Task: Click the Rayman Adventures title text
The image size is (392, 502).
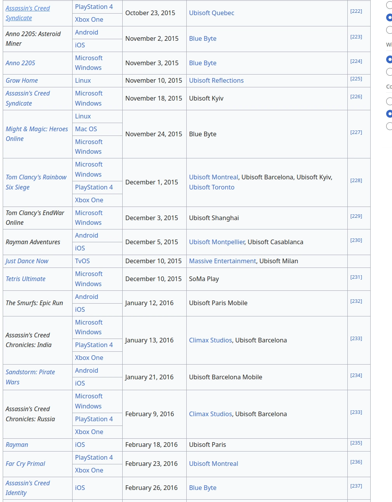Action: tap(33, 242)
